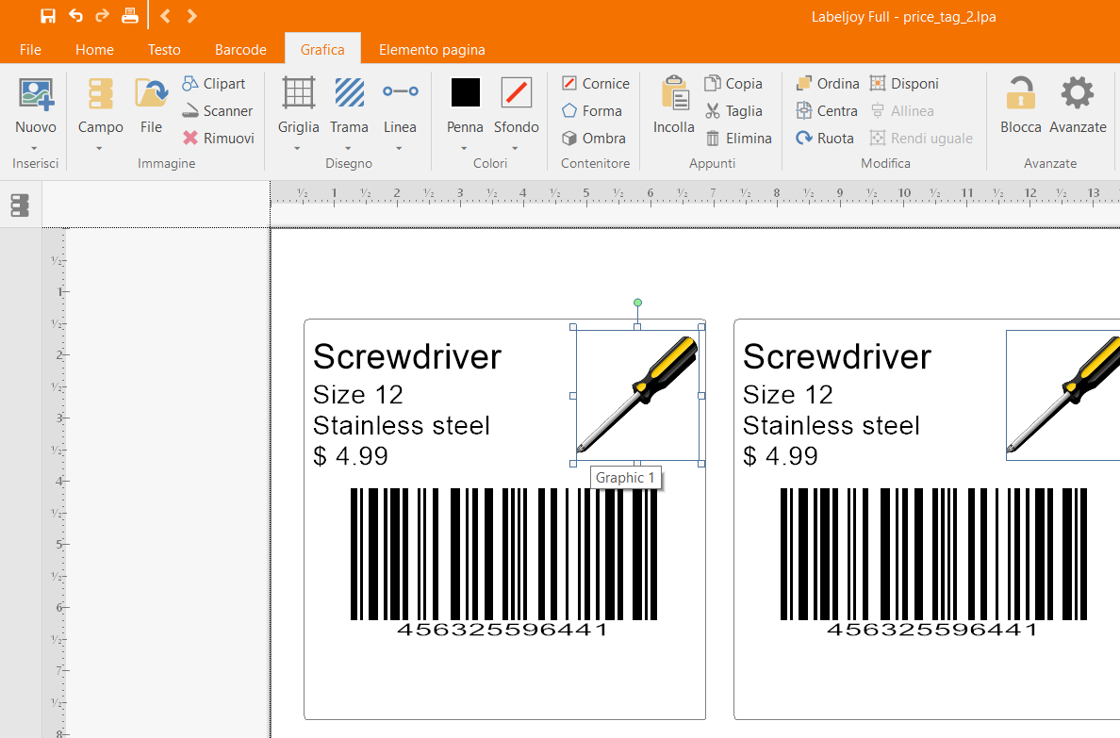Click Screwdriver title text on second label

click(837, 356)
